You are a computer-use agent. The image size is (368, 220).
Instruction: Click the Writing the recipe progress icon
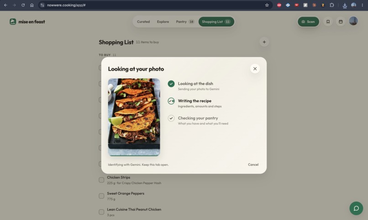[x=171, y=101]
